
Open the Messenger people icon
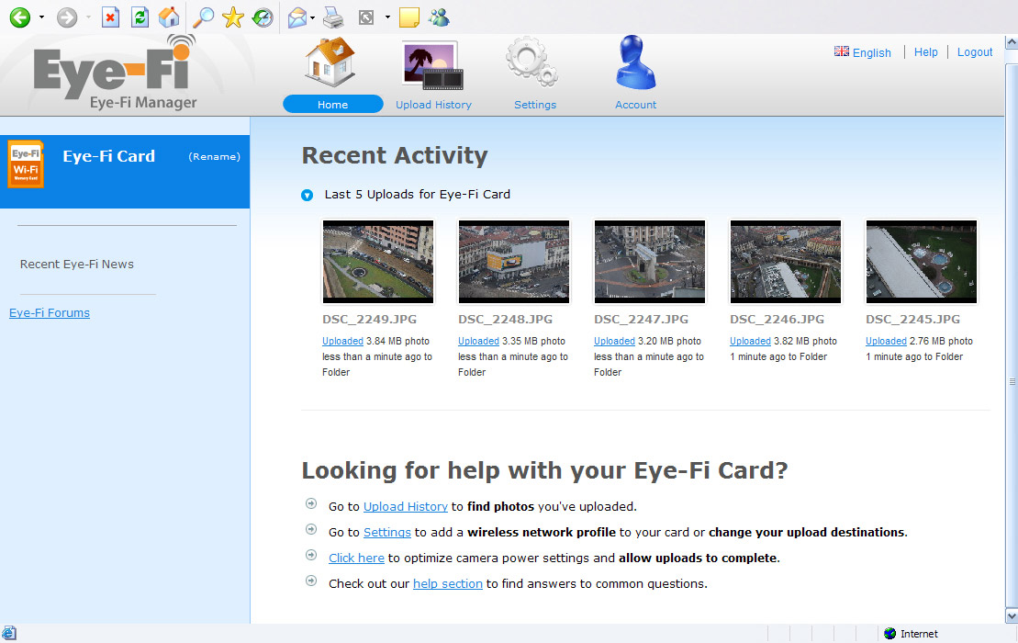click(439, 17)
